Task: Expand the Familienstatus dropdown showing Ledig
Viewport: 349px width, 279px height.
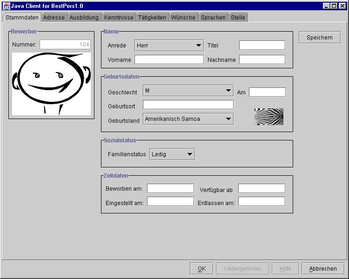Action: coord(172,154)
